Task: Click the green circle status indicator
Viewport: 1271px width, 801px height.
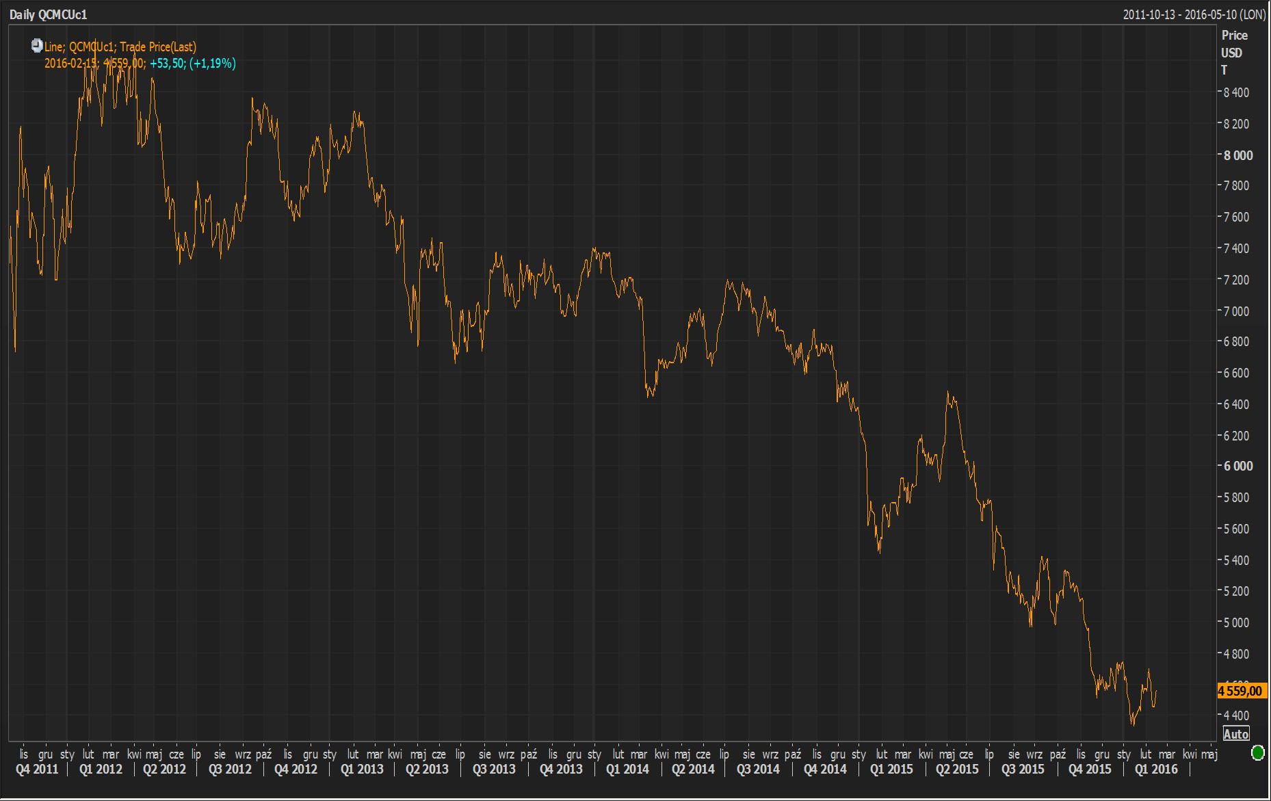Action: [x=1257, y=753]
